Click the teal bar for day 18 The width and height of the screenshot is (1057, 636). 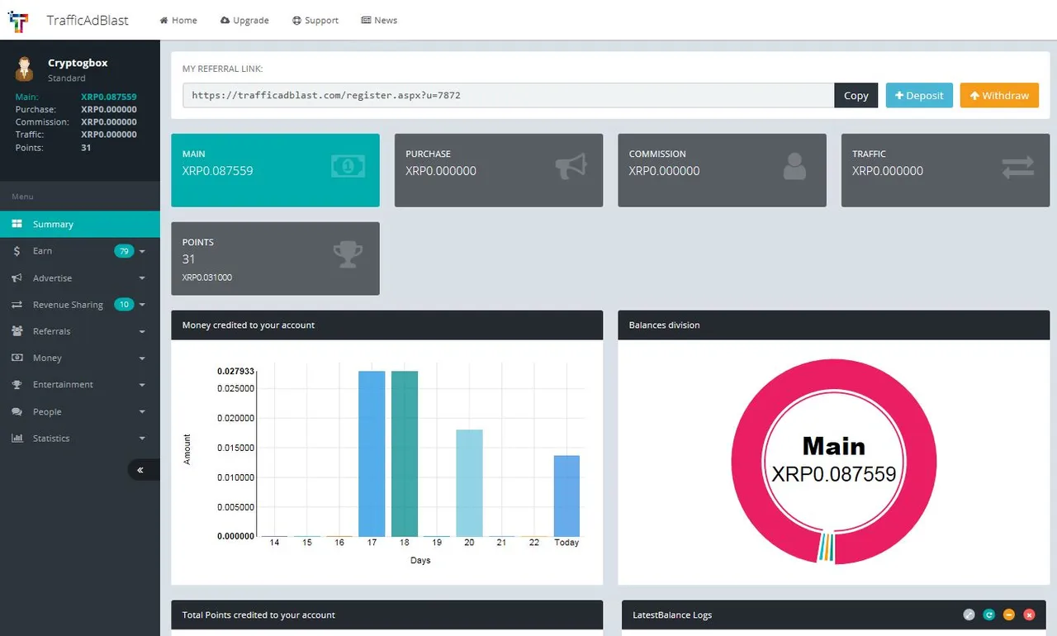click(405, 453)
